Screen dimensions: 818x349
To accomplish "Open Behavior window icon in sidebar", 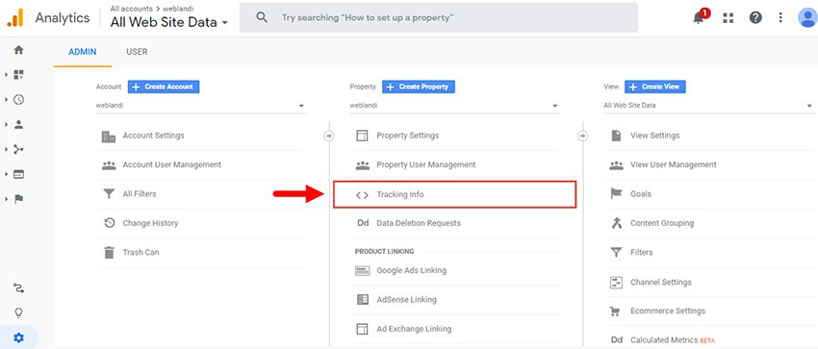I will (19, 174).
